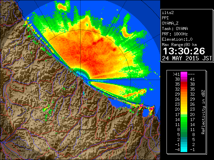This screenshot has width=214, height=160.
Task: Pick the yellow legend swatch
Action: tap(184, 110)
